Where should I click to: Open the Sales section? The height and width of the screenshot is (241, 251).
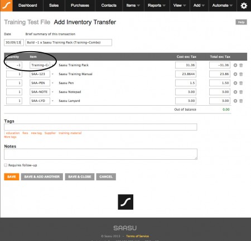click(x=54, y=6)
